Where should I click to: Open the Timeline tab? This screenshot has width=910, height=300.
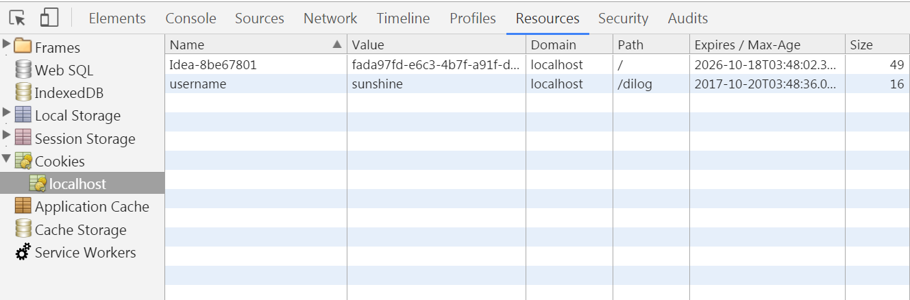[404, 18]
